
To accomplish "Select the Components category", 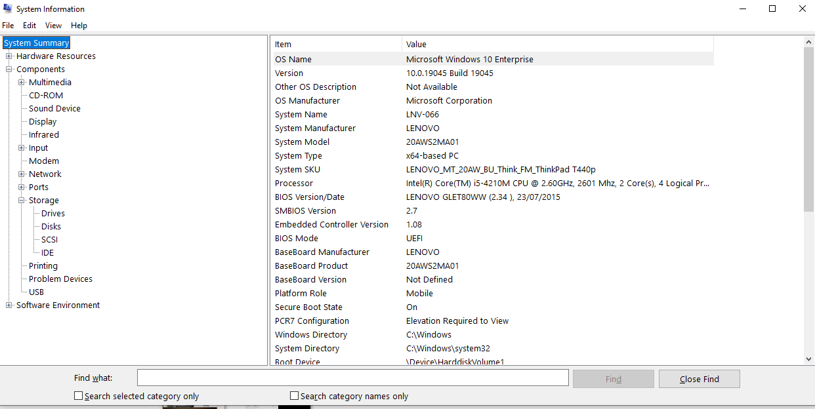I will (x=41, y=69).
